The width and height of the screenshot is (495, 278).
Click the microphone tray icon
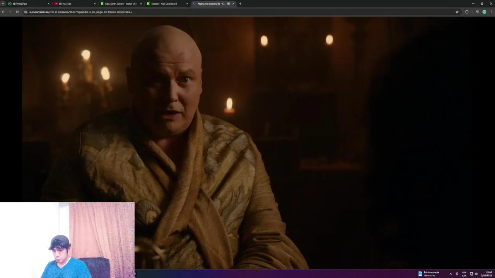pos(457,274)
